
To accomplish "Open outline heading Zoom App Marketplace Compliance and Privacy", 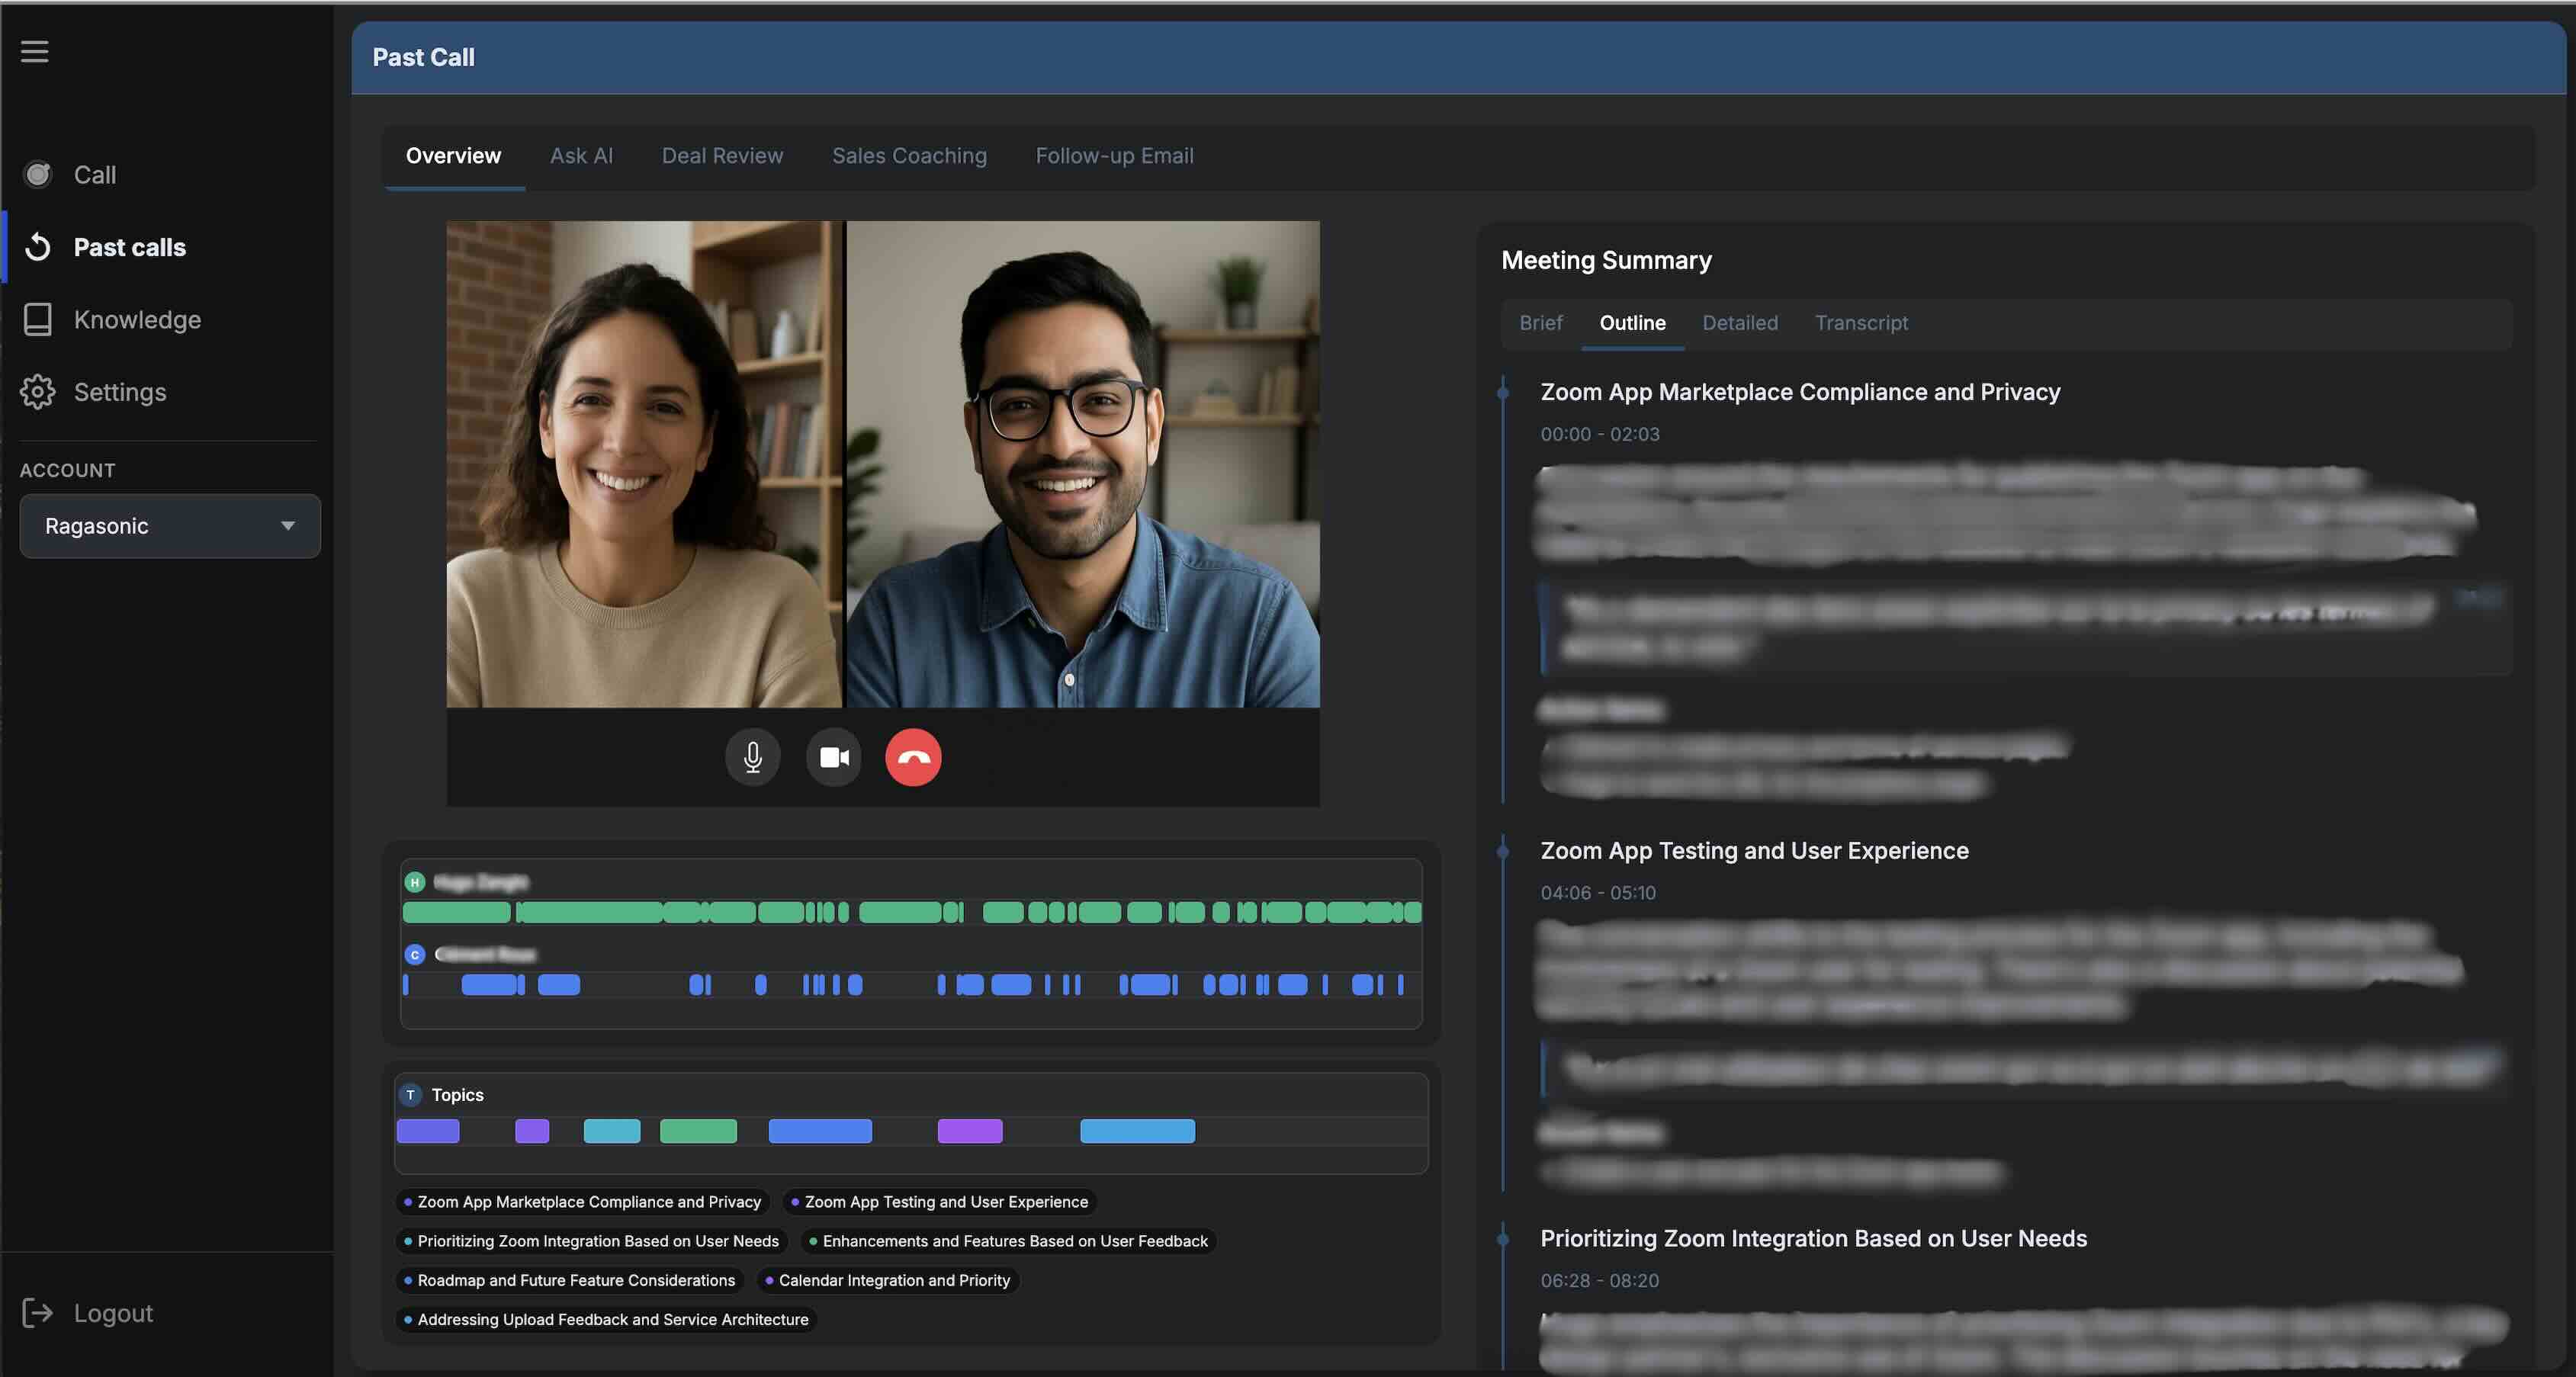I will point(1800,392).
